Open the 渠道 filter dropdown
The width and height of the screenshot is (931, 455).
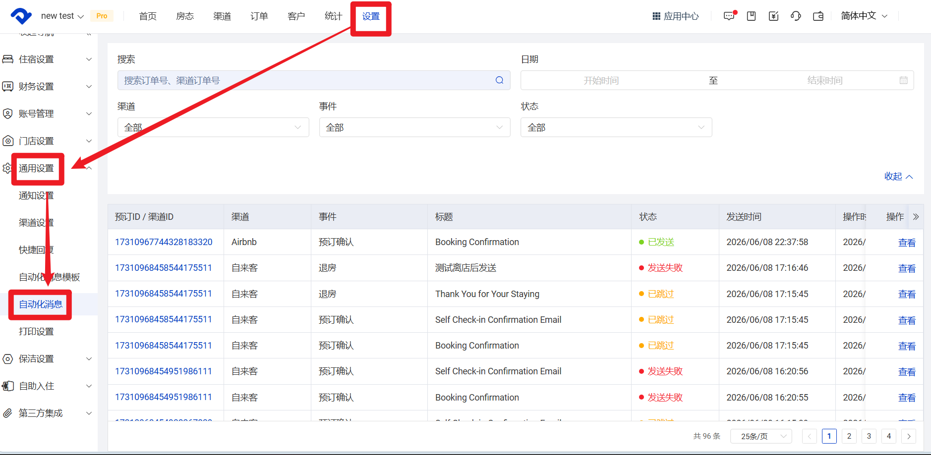(213, 127)
